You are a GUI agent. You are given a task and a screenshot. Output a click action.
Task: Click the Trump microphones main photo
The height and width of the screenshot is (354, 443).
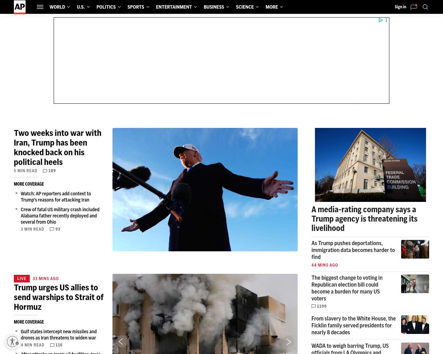[x=205, y=189]
